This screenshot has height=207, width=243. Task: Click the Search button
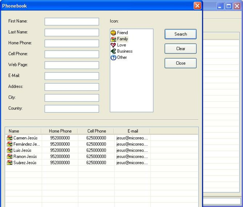(x=180, y=34)
